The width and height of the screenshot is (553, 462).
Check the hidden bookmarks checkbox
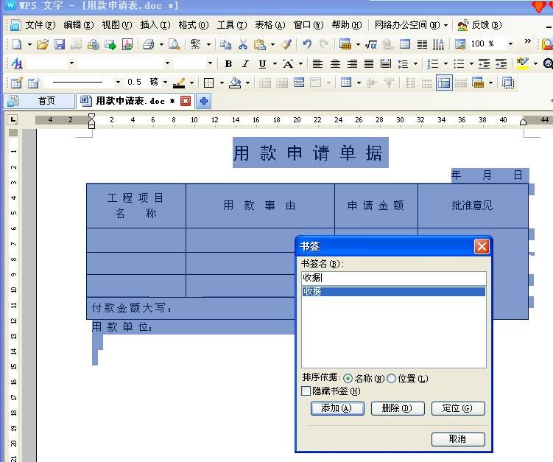pos(306,391)
